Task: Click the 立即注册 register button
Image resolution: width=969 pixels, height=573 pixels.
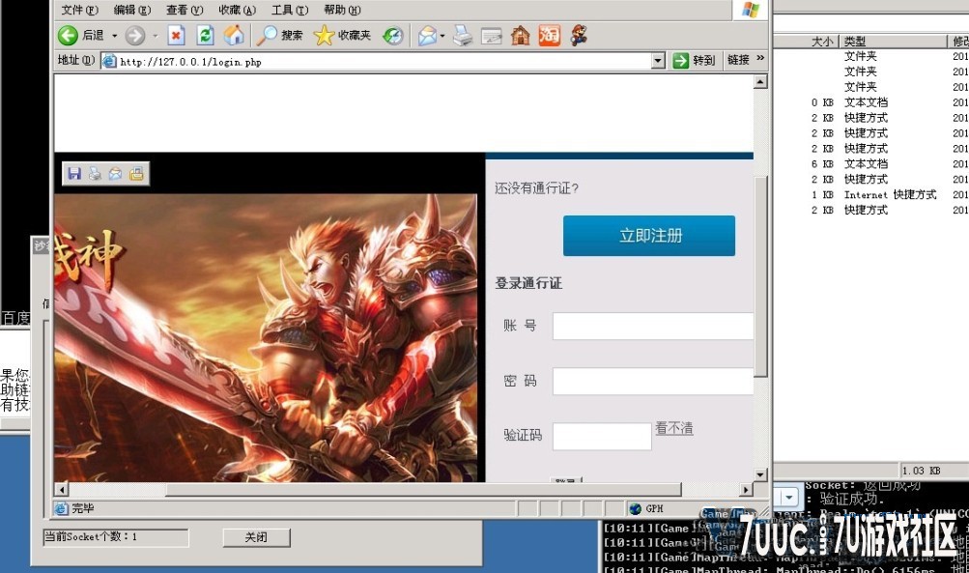Action: pyautogui.click(x=649, y=236)
